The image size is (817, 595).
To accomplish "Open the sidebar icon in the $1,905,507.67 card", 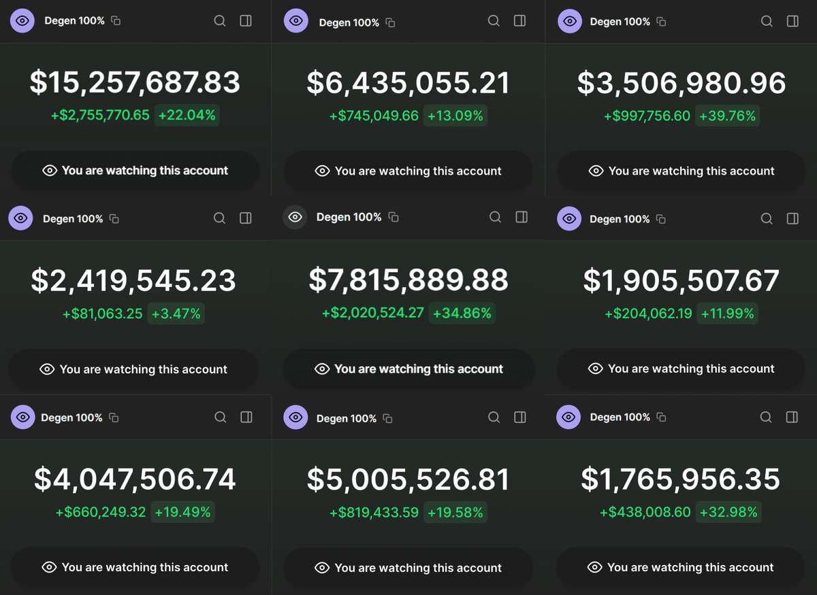I will (792, 218).
